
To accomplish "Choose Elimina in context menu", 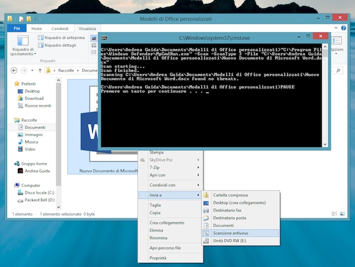I will pyautogui.click(x=171, y=230).
